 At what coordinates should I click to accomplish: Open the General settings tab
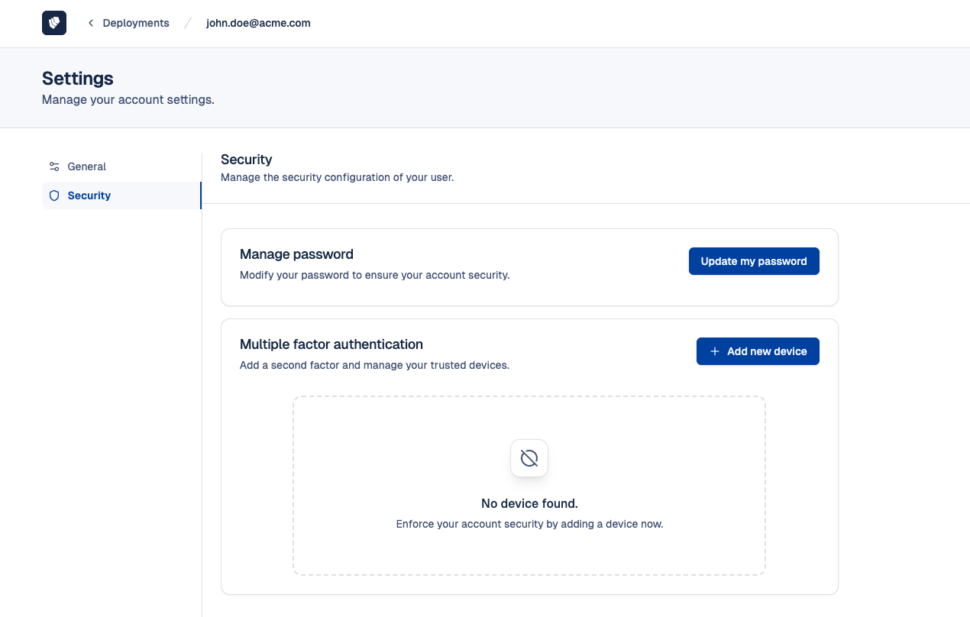86,166
